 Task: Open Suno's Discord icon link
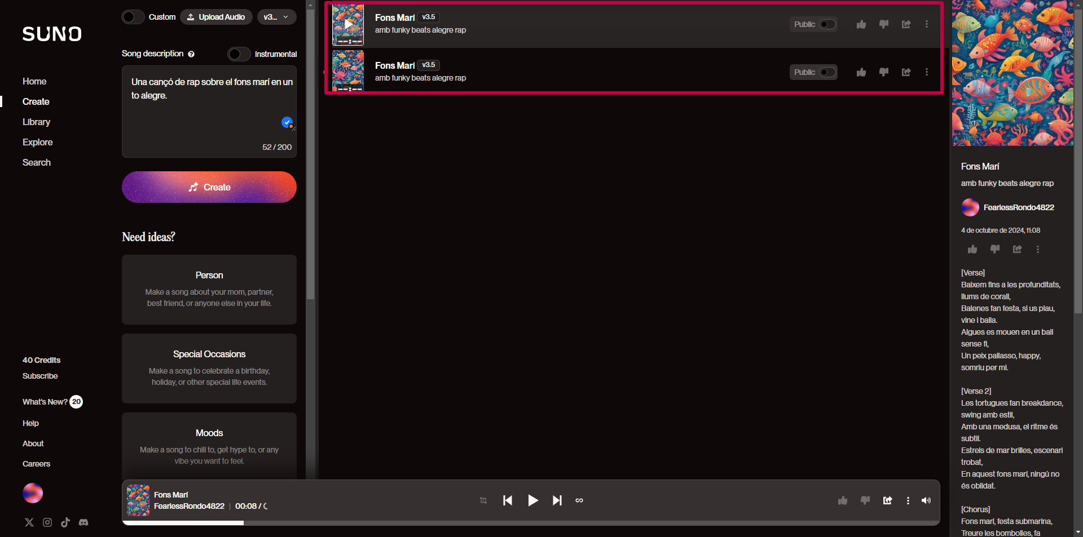pos(83,522)
